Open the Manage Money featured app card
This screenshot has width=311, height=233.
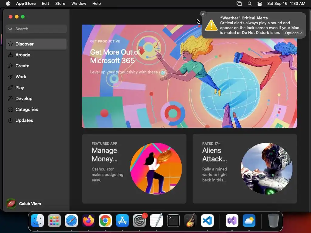click(134, 169)
